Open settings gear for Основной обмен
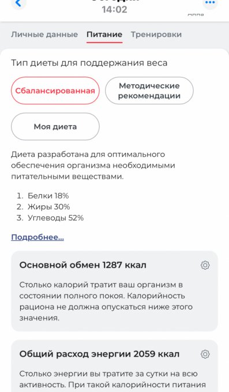The height and width of the screenshot is (392, 229). [x=205, y=265]
